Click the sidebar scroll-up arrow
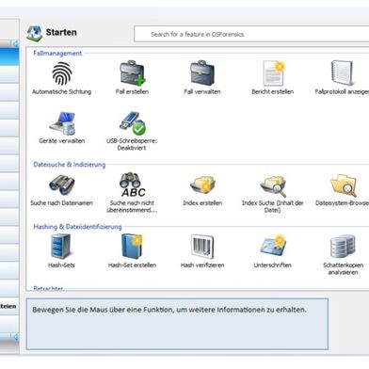This screenshot has height=369, width=369. click(15, 43)
